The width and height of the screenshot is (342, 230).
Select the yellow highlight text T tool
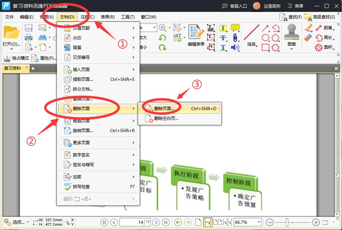tap(223, 28)
